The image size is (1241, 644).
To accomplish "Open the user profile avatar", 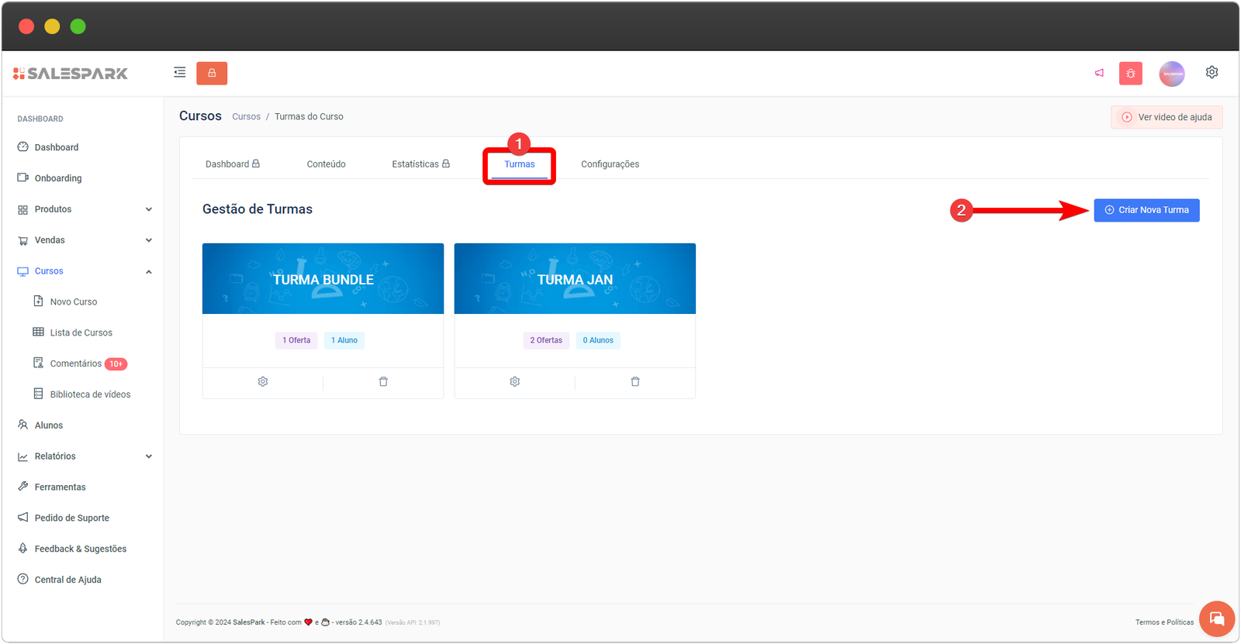I will pyautogui.click(x=1171, y=74).
